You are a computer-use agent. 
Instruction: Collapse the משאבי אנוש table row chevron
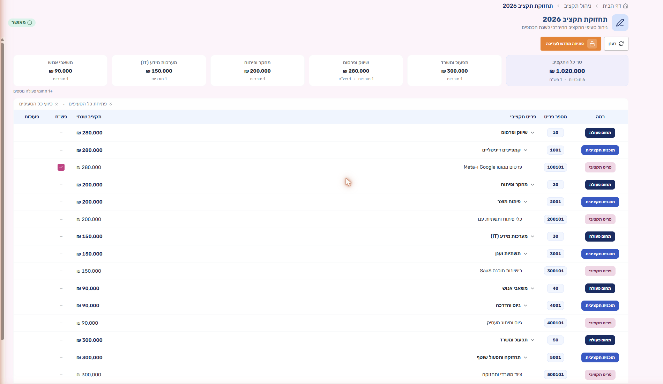[532, 288]
